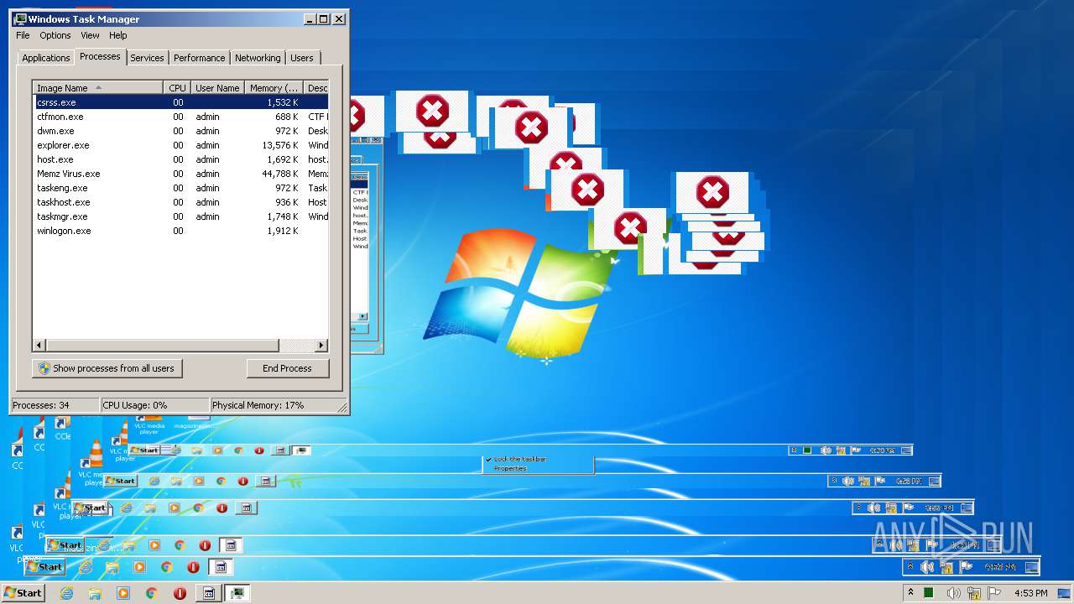This screenshot has width=1074, height=604.
Task: Show hidden tray icons arrow
Action: [x=910, y=593]
